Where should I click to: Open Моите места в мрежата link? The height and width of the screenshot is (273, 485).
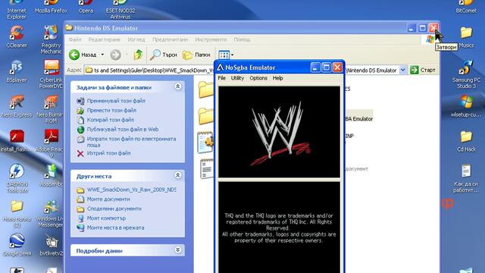click(x=115, y=227)
